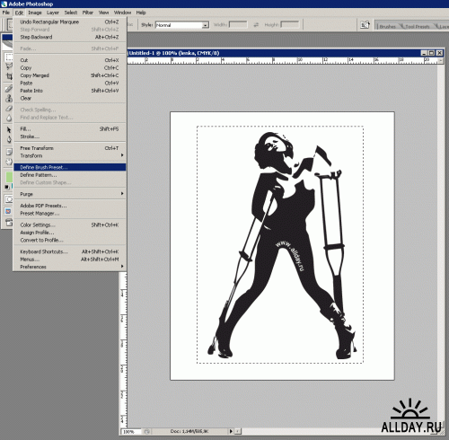Open the File menu
This screenshot has width=449, height=440.
pos(6,13)
